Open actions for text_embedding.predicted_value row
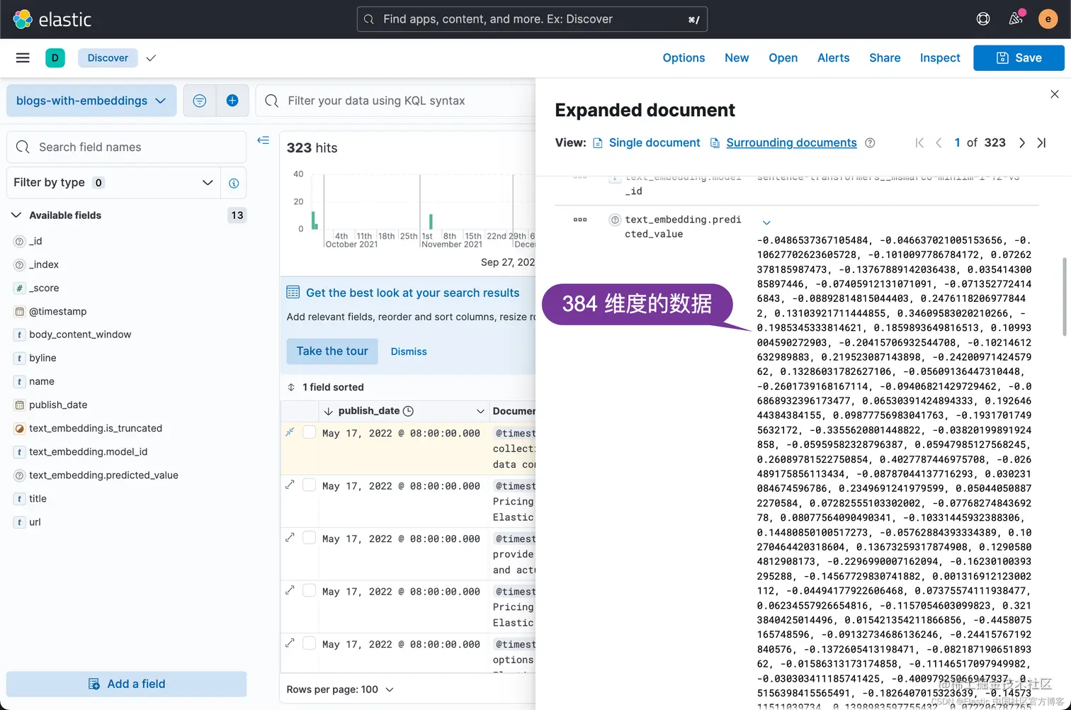The width and height of the screenshot is (1071, 710). (x=580, y=220)
